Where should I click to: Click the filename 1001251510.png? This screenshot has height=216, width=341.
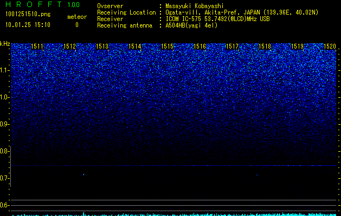coord(28,15)
